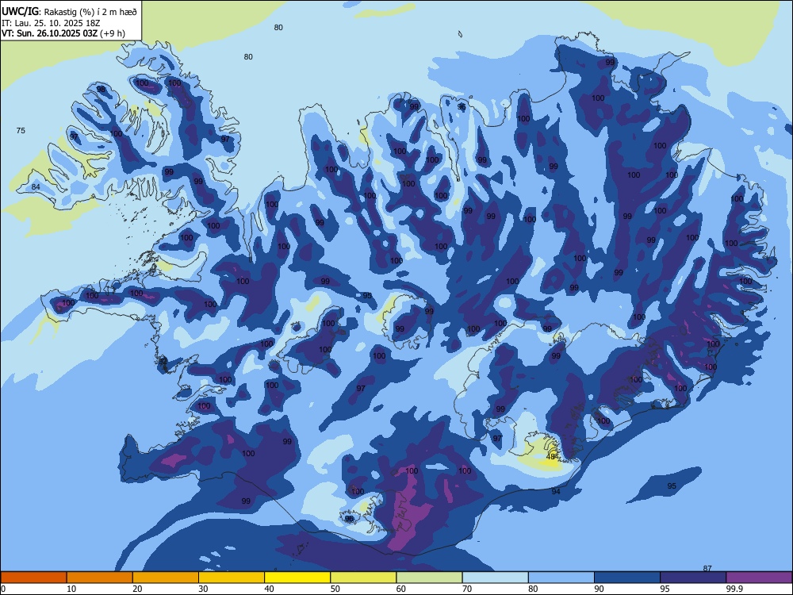Screen dimensions: 793x595
Task: Pick the 20–30 amber legend swatch
Action: 166,578
